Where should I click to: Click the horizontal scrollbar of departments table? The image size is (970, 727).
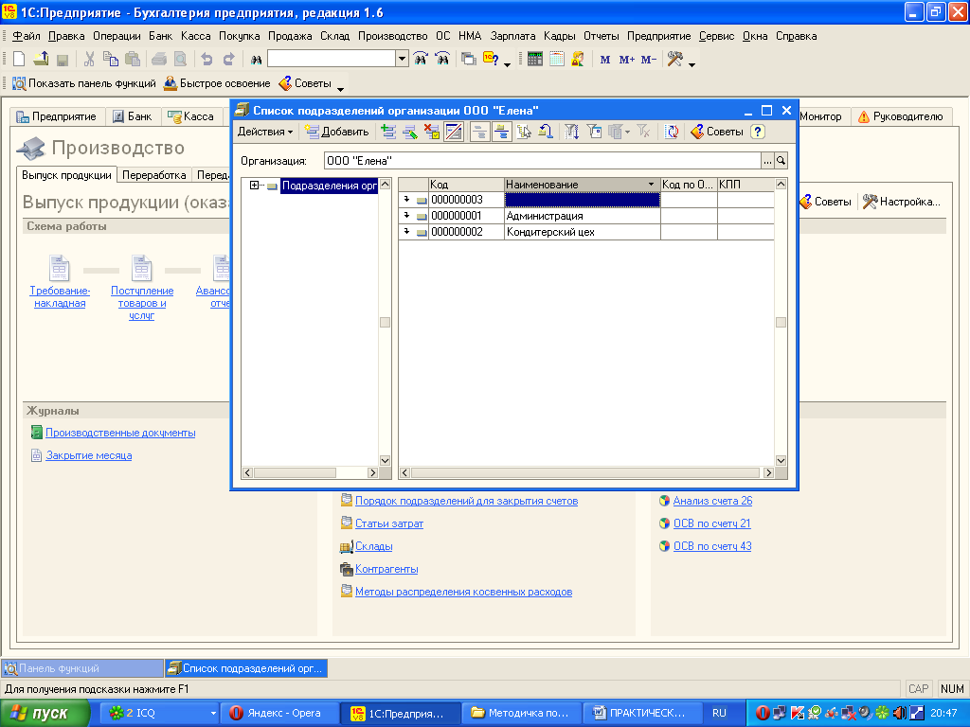click(585, 473)
